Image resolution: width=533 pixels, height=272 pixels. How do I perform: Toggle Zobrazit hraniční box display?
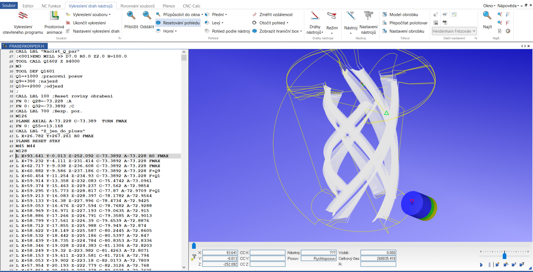[277, 31]
